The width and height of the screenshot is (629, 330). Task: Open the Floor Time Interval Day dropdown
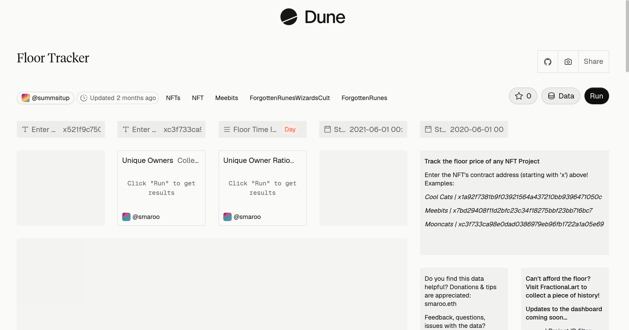coord(263,129)
